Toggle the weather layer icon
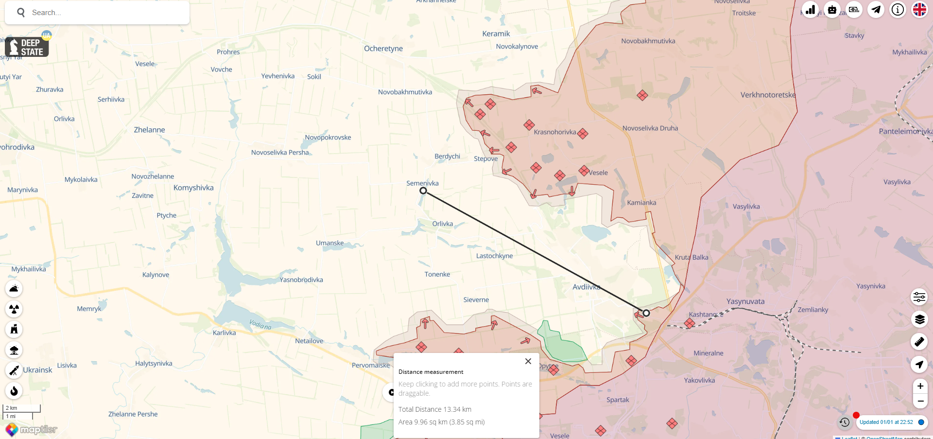Viewport: 933px width, 439px height. [x=14, y=289]
